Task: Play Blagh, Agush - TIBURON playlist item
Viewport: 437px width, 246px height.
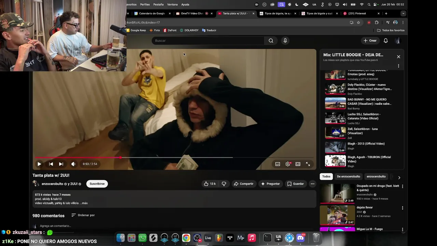Action: coord(358,161)
